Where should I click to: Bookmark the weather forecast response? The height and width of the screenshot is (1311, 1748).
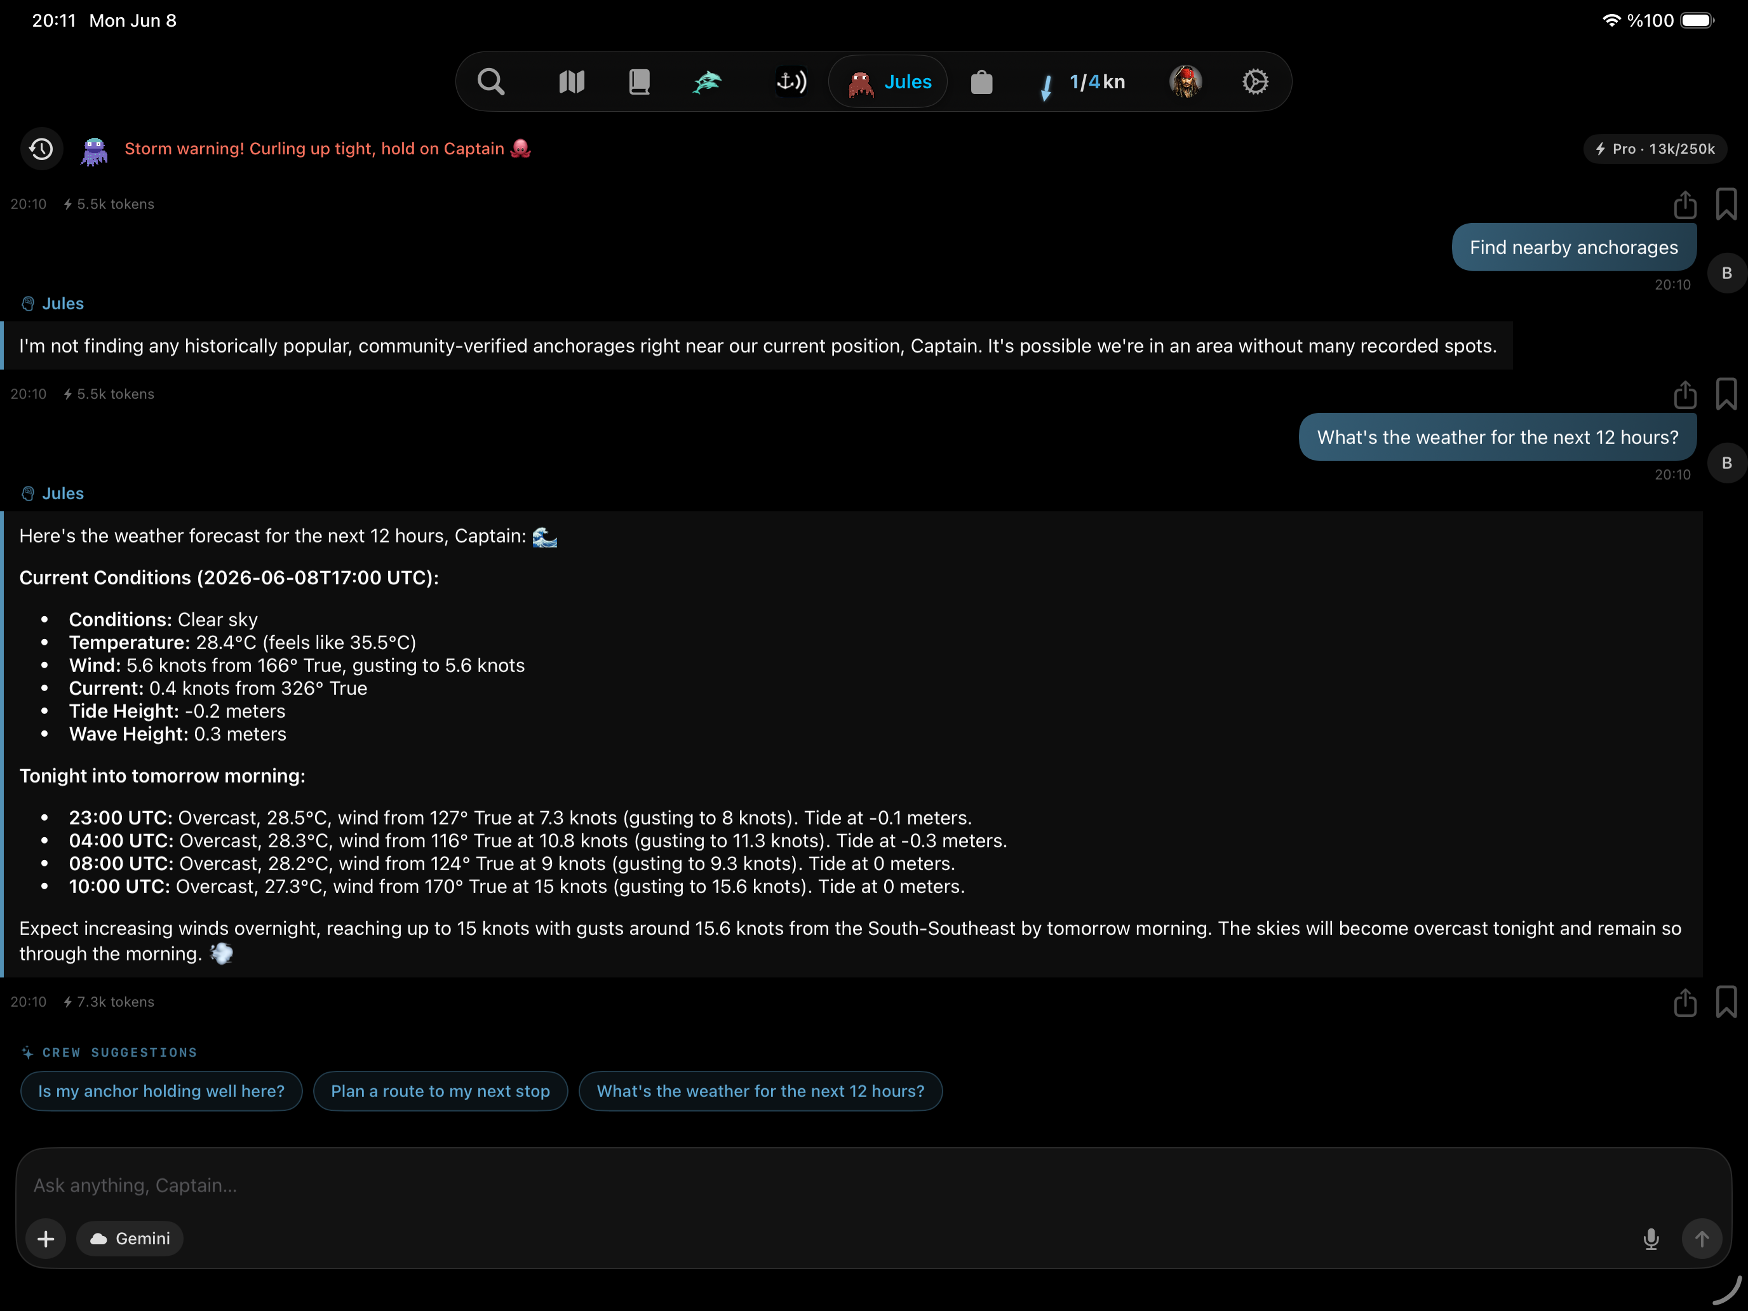pyautogui.click(x=1726, y=1002)
